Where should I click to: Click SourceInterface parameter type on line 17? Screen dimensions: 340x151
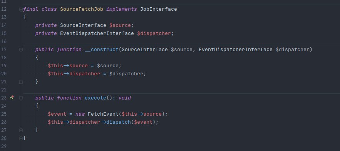[x=145, y=50]
